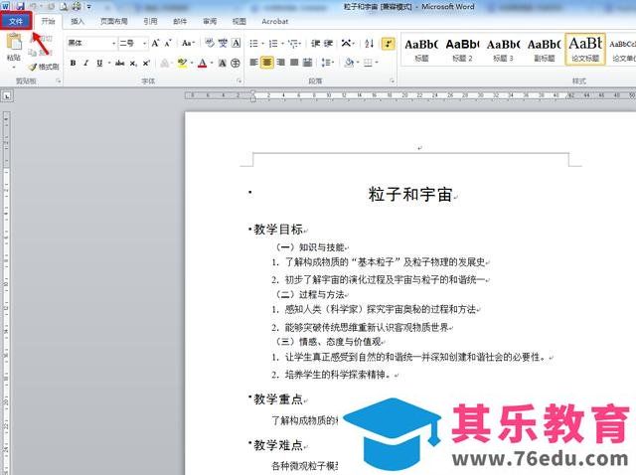Toggle Bold formatting
636x475 pixels.
(x=73, y=64)
